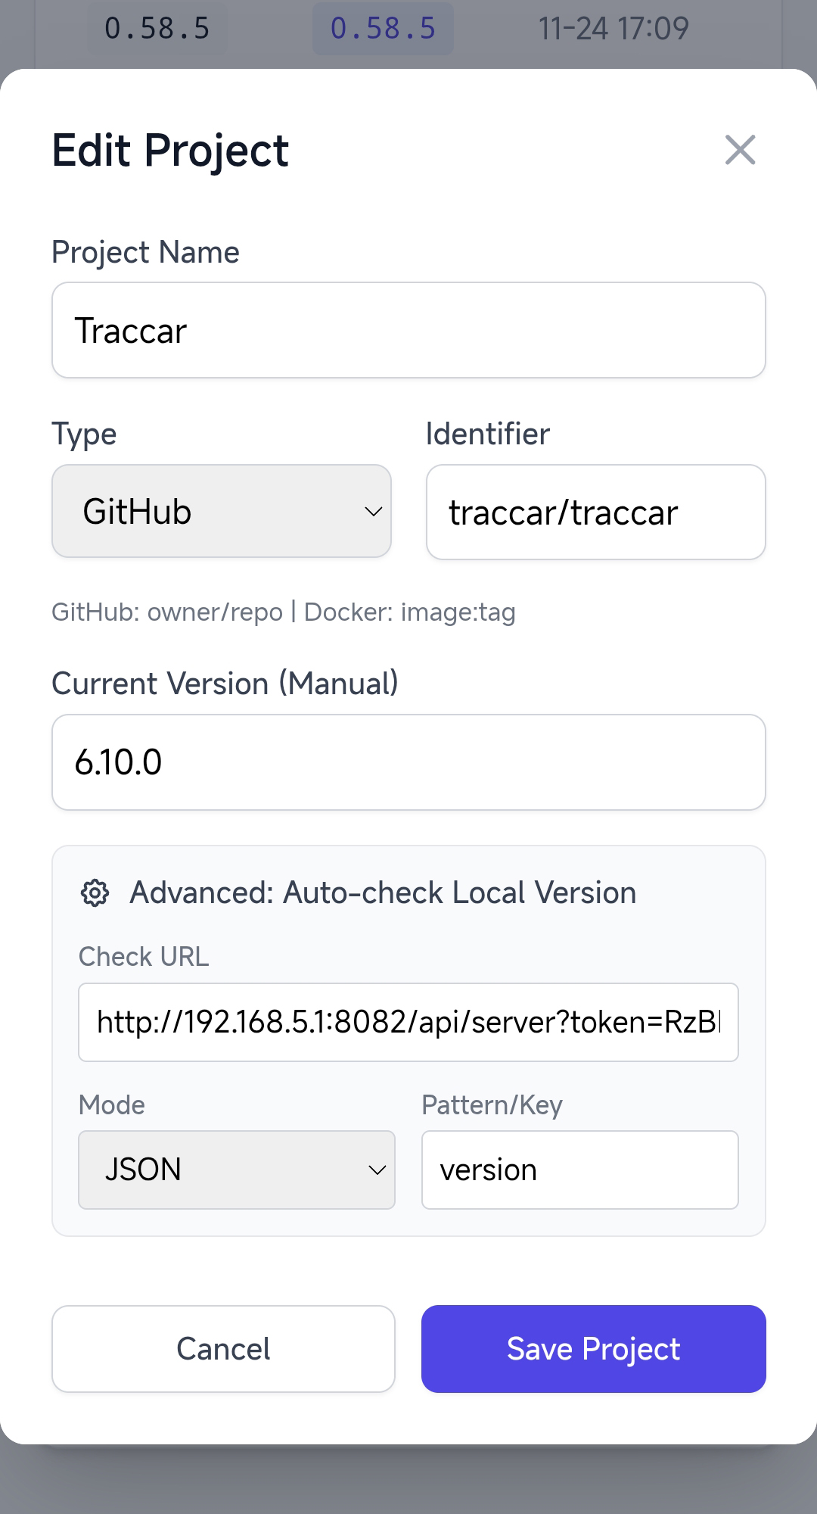
Task: Click the Current Version field showing 6.10.0
Action: (x=408, y=762)
